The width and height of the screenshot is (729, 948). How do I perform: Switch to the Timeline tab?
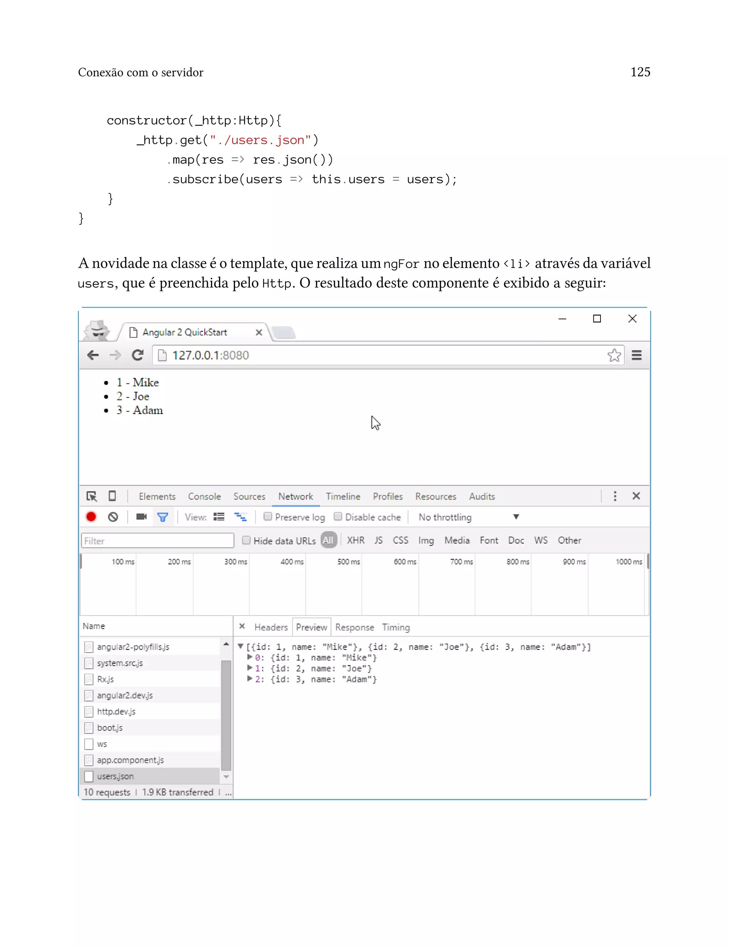(343, 496)
